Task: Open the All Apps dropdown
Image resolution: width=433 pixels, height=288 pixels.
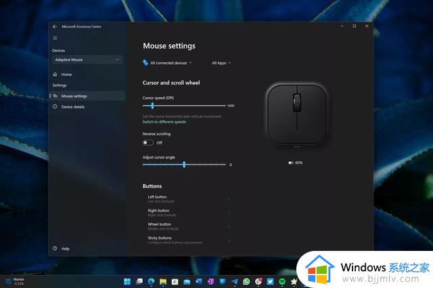Action: tap(221, 63)
